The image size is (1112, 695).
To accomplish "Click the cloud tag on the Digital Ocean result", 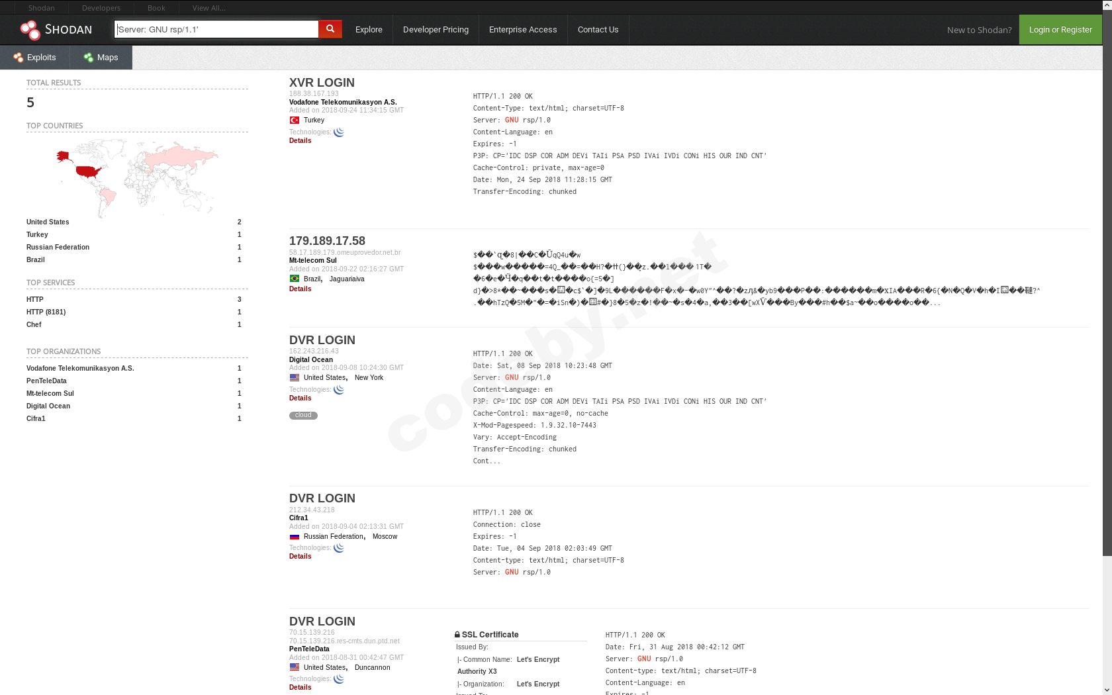I will click(303, 415).
